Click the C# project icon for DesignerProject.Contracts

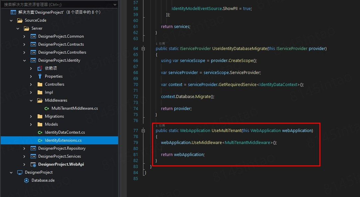click(x=33, y=44)
